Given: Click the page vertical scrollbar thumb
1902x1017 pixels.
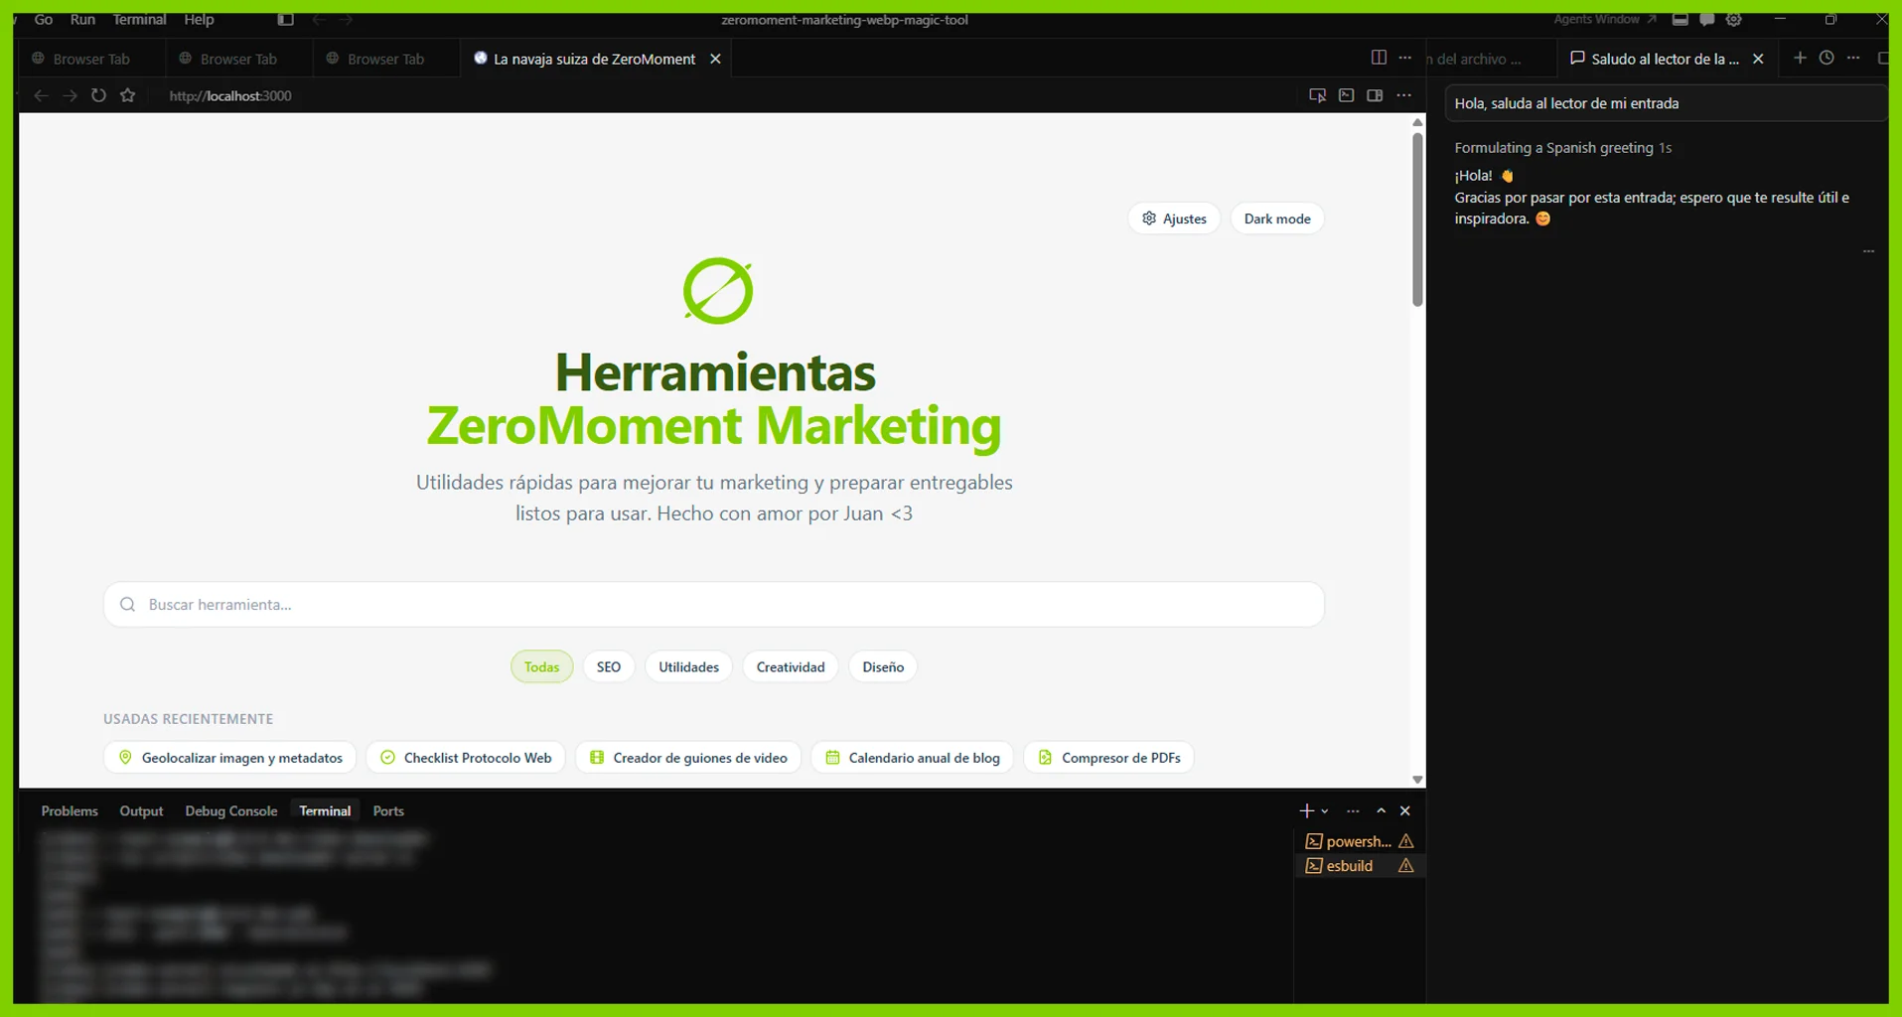Looking at the screenshot, I should [1417, 218].
